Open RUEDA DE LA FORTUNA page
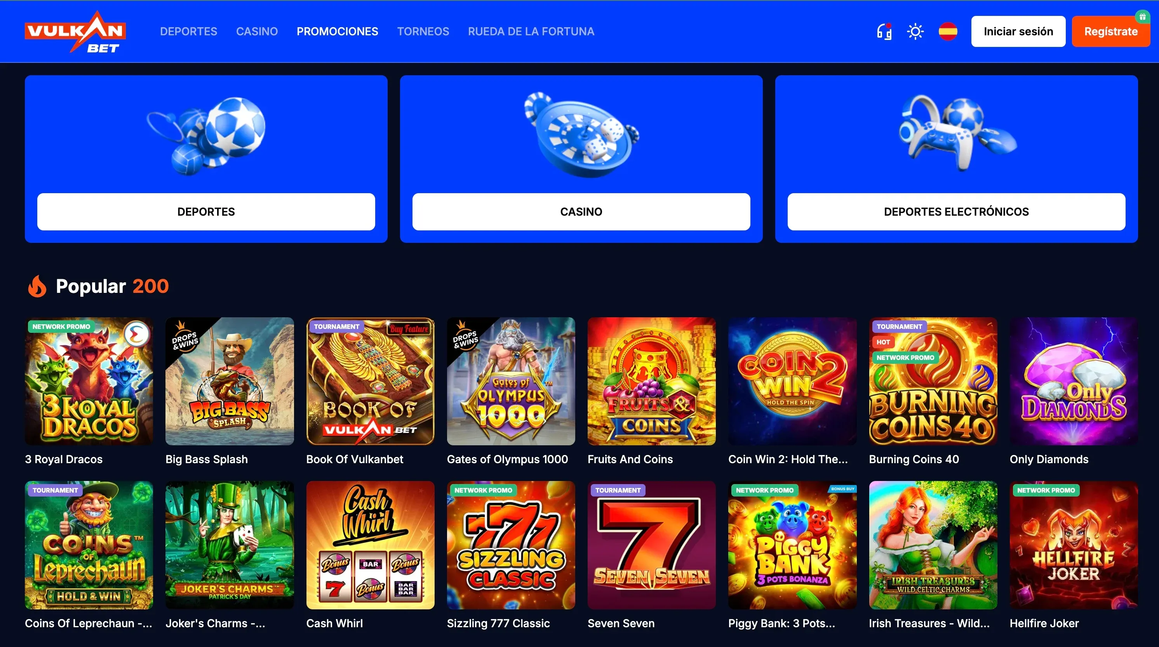The image size is (1159, 647). pos(531,31)
